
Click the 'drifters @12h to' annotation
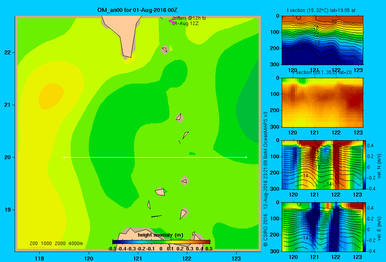coord(189,18)
